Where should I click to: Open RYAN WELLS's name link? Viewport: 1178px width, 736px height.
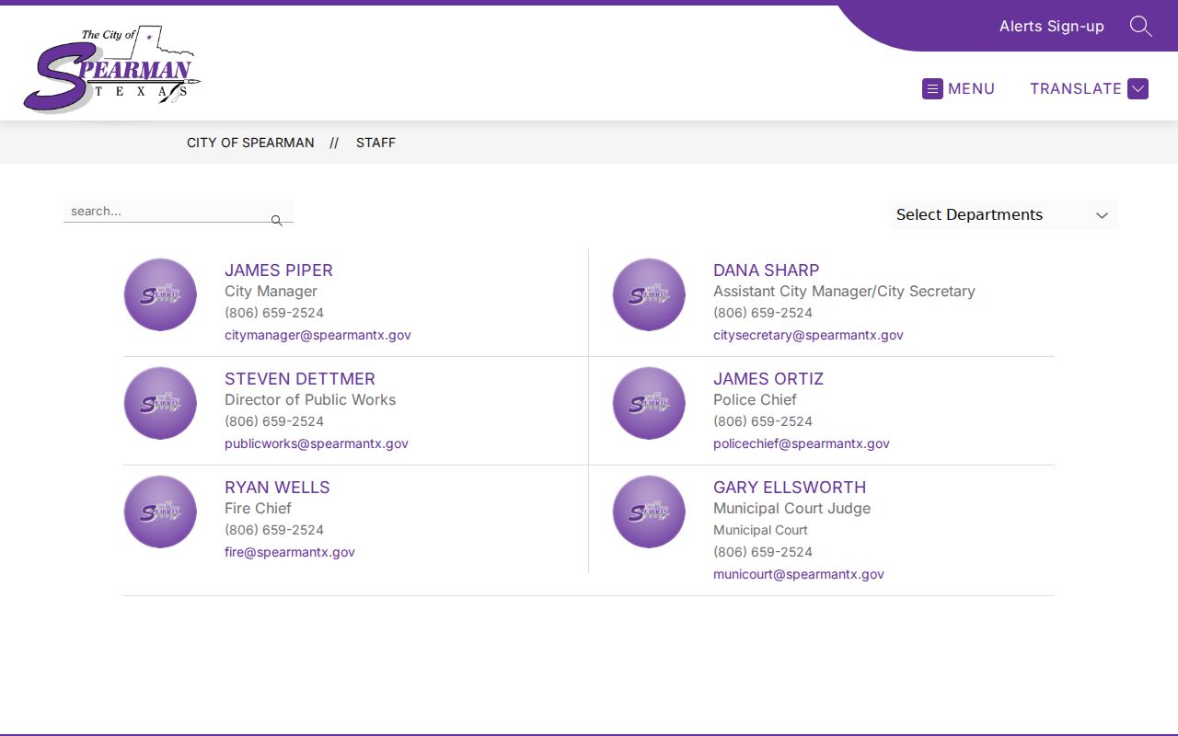coord(277,488)
